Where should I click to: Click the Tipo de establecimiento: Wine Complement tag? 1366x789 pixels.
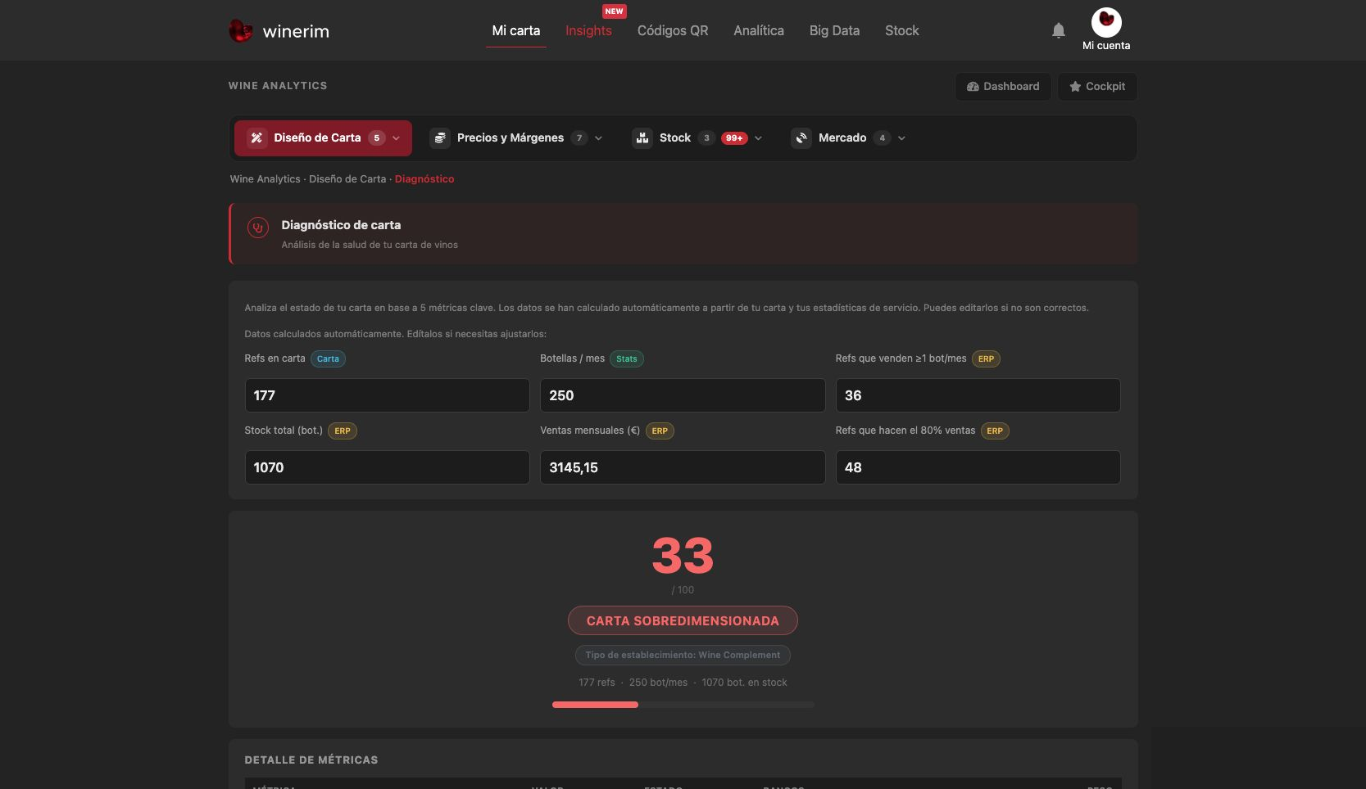tap(683, 655)
